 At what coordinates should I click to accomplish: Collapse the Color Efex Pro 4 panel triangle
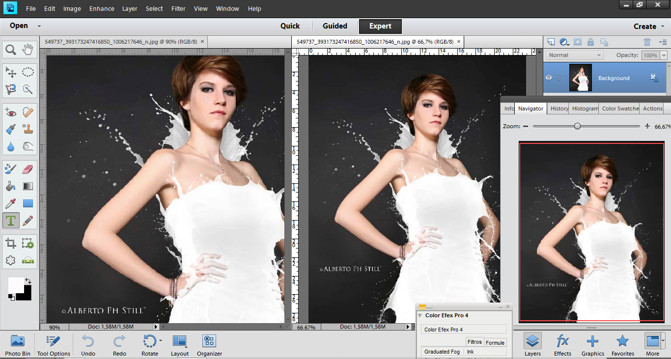point(420,315)
